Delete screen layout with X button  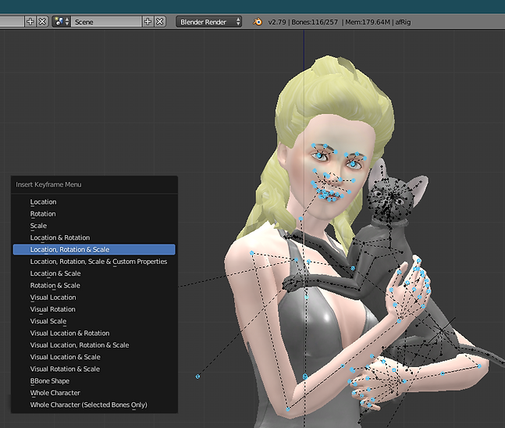[x=42, y=22]
